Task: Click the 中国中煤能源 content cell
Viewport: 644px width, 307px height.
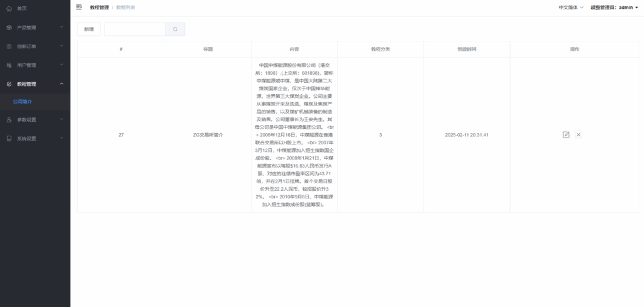Action: (x=294, y=135)
